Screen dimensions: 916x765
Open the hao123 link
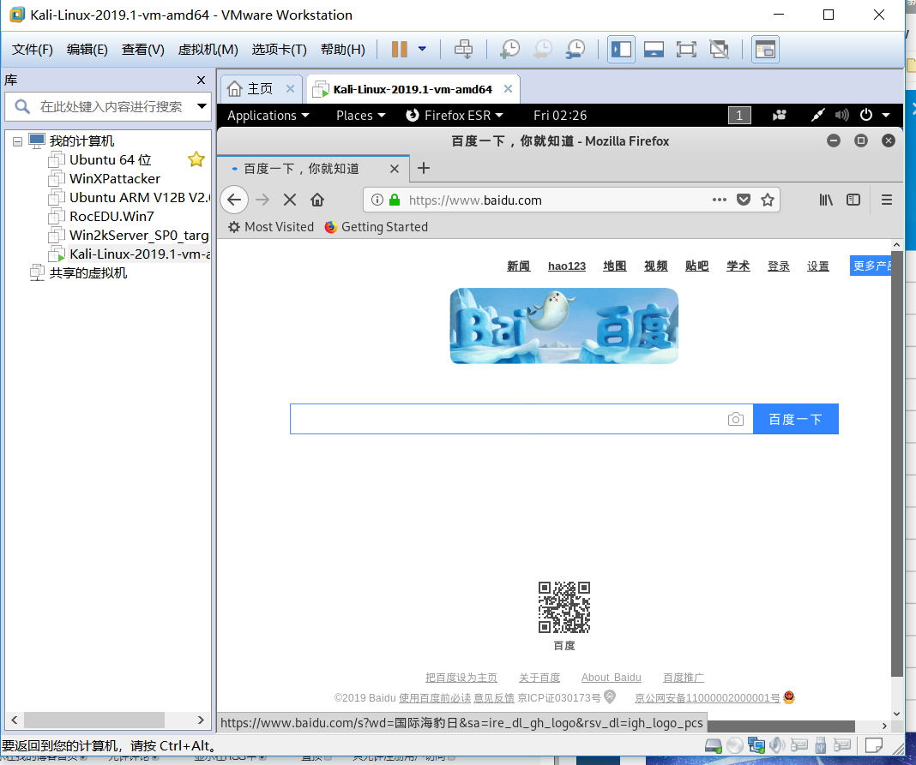(x=567, y=266)
